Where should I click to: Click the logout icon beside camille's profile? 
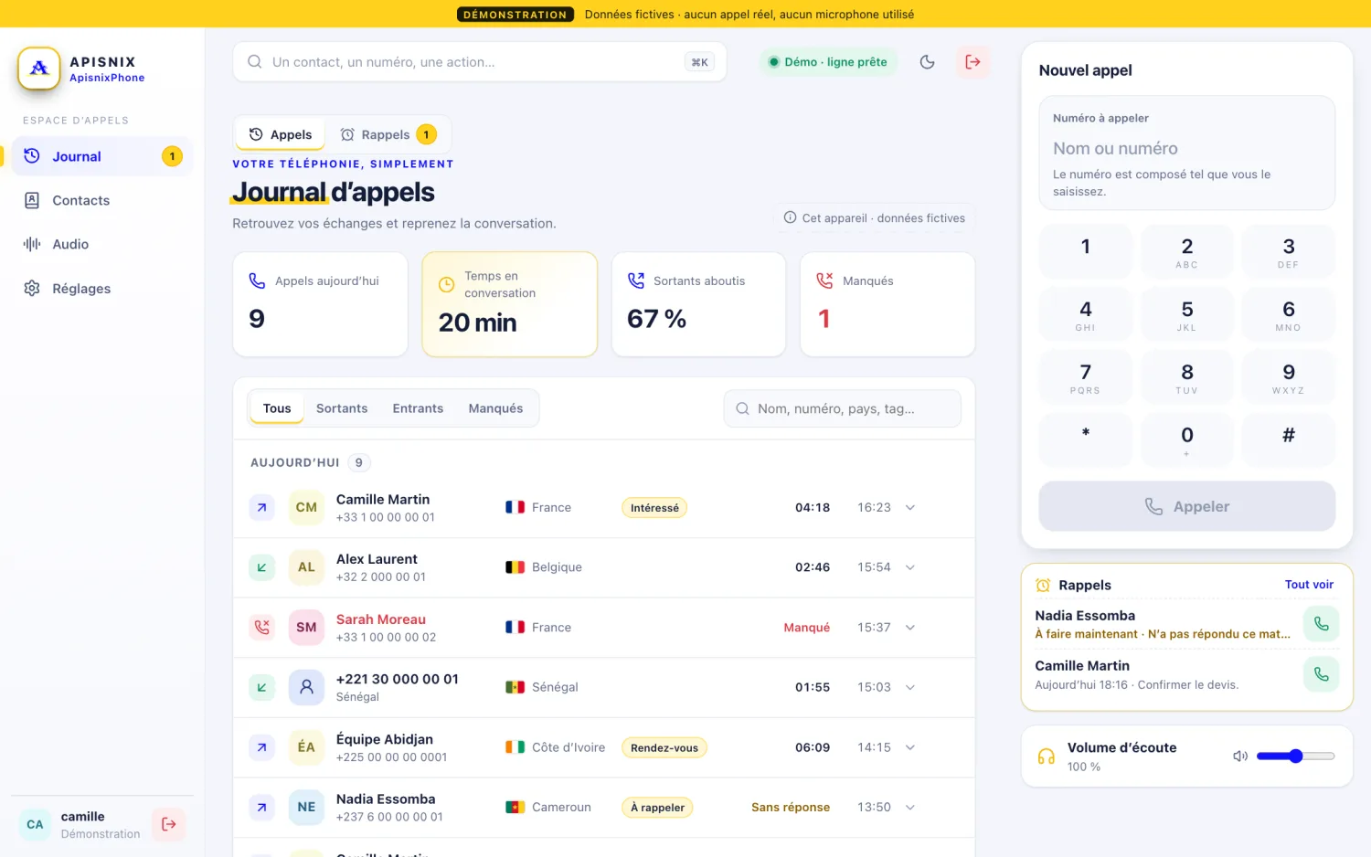pos(169,824)
